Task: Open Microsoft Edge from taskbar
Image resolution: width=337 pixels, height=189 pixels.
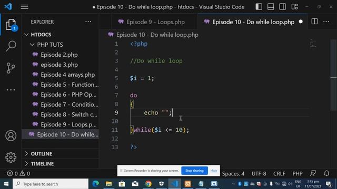Action: point(96,184)
